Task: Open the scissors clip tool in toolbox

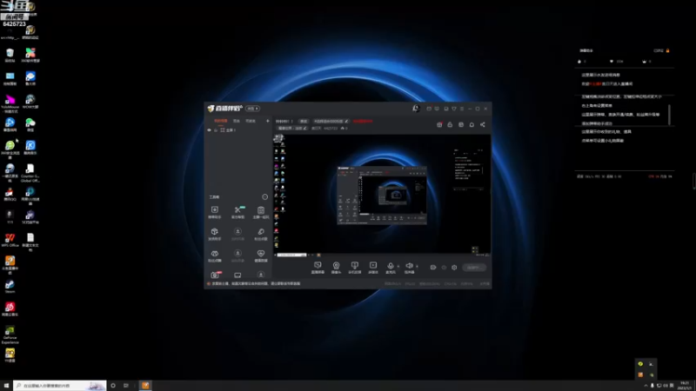Action: 238,212
